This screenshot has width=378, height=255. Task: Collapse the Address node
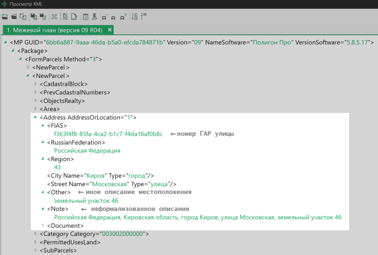pos(36,117)
